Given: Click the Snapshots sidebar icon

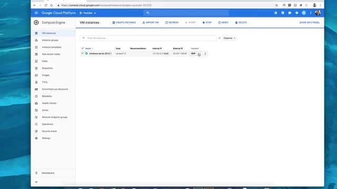Looking at the screenshot, I should pyautogui.click(x=36, y=68).
